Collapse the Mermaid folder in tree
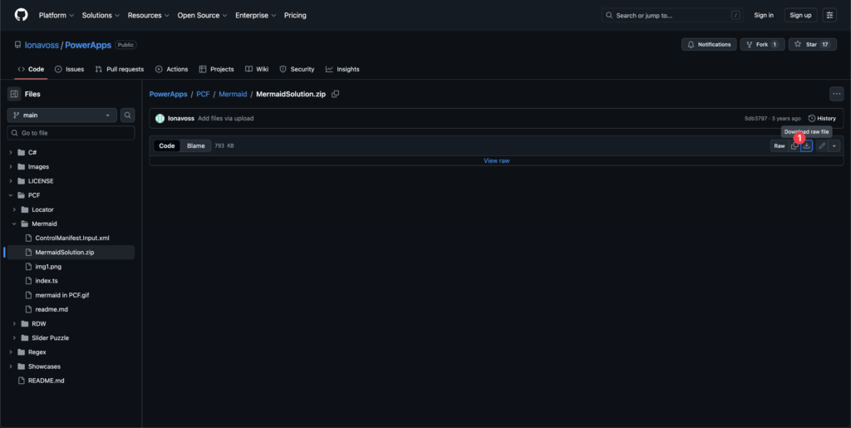The height and width of the screenshot is (428, 851). (x=14, y=224)
